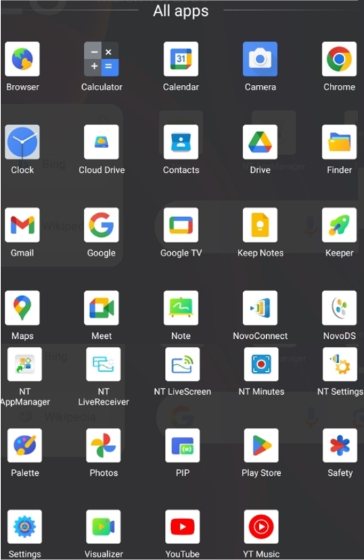364x560 pixels.
Task: Open Google TV
Action: (181, 225)
